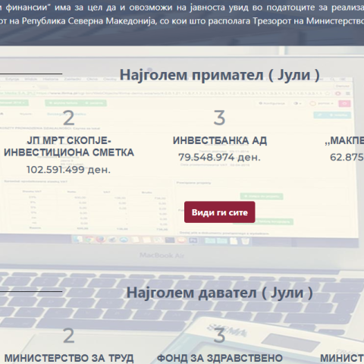Click rank number 2 above ЈП МРТ СКОПЈЕ
Image resolution: width=364 pixels, height=364 pixels.
[69, 118]
